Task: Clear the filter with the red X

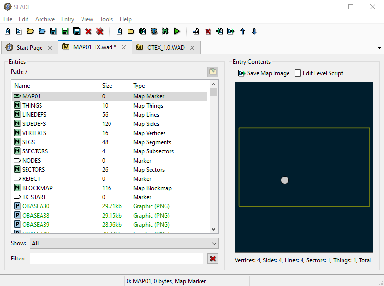Action: click(x=213, y=259)
